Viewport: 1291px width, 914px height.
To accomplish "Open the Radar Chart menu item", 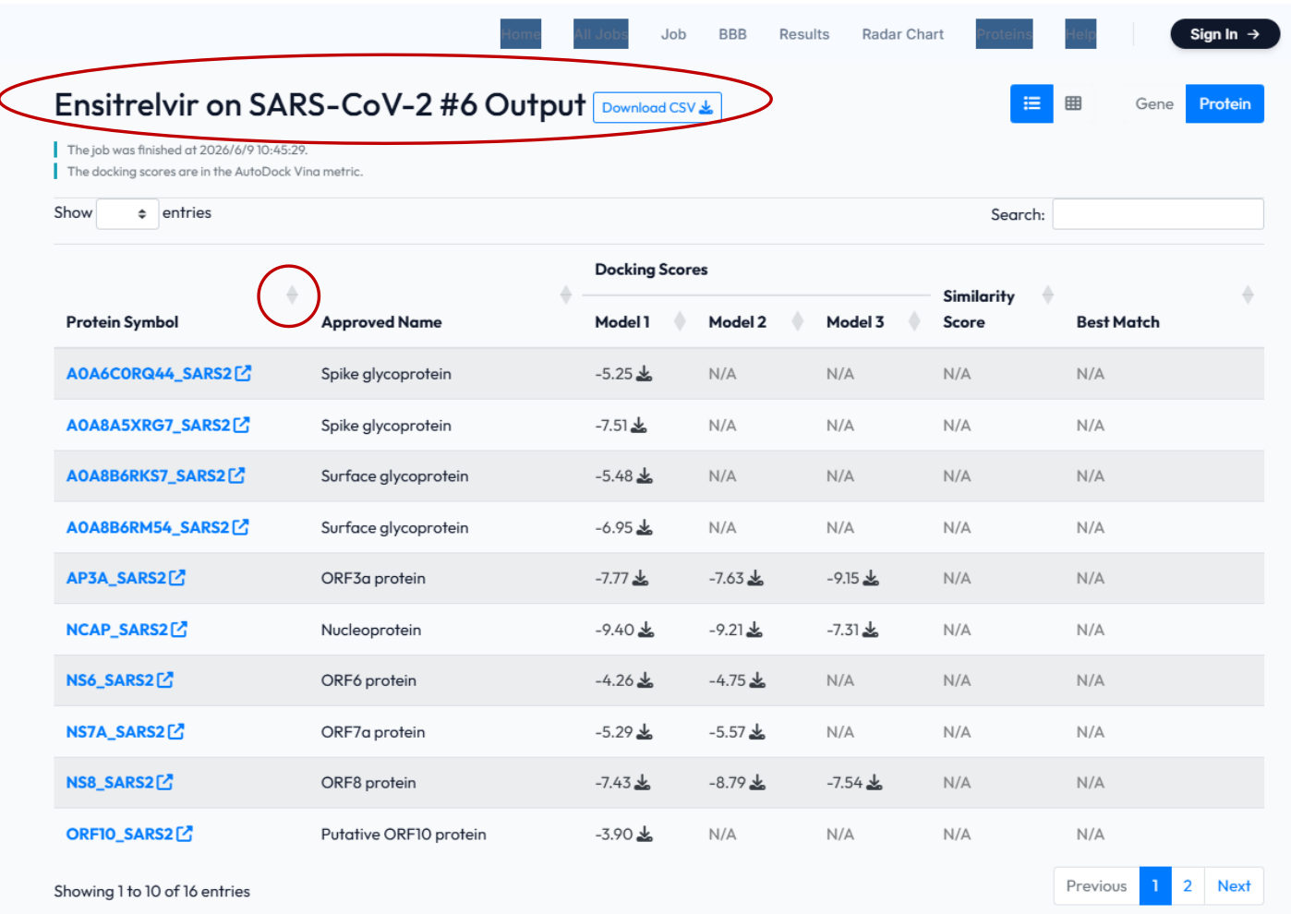I will (x=903, y=34).
